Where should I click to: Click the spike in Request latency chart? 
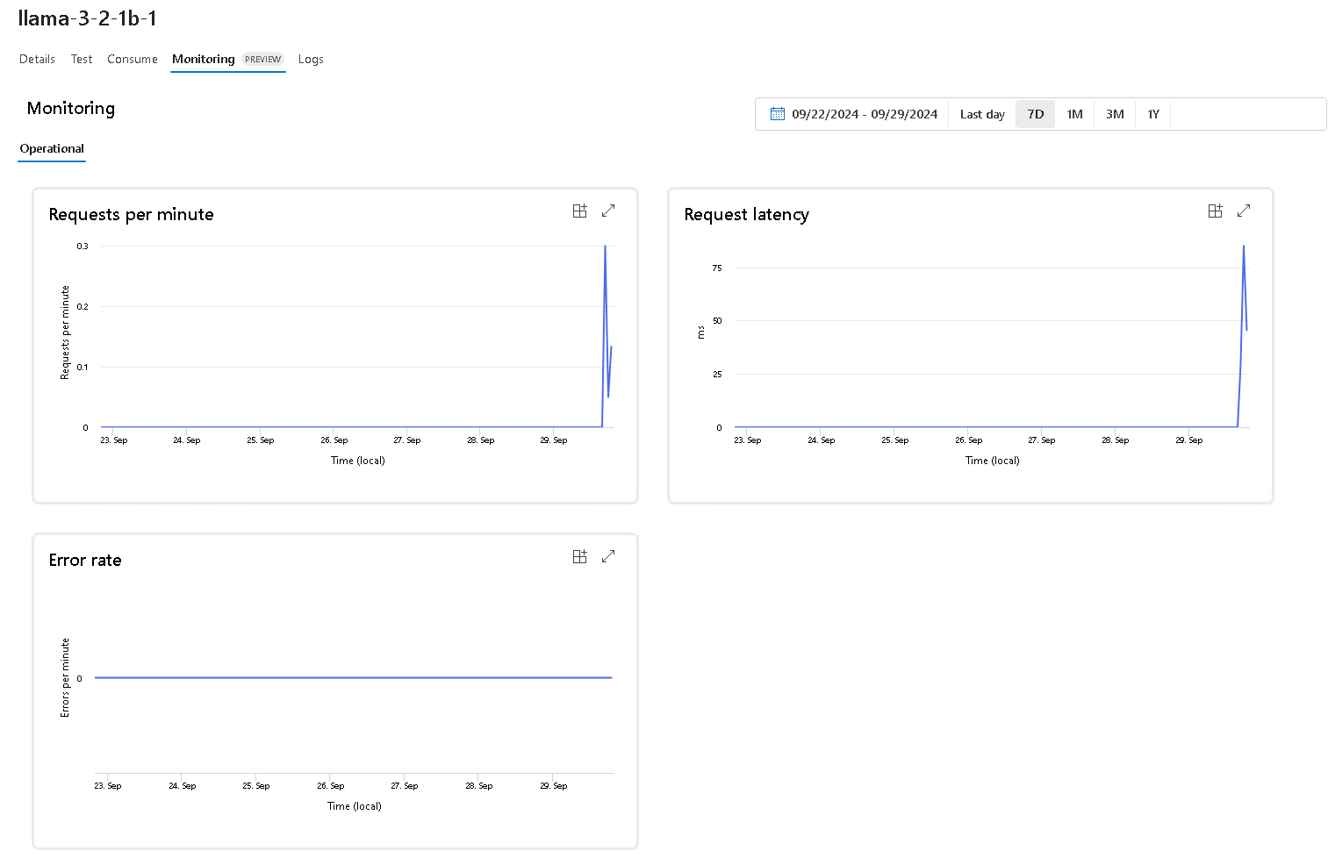pos(1244,247)
